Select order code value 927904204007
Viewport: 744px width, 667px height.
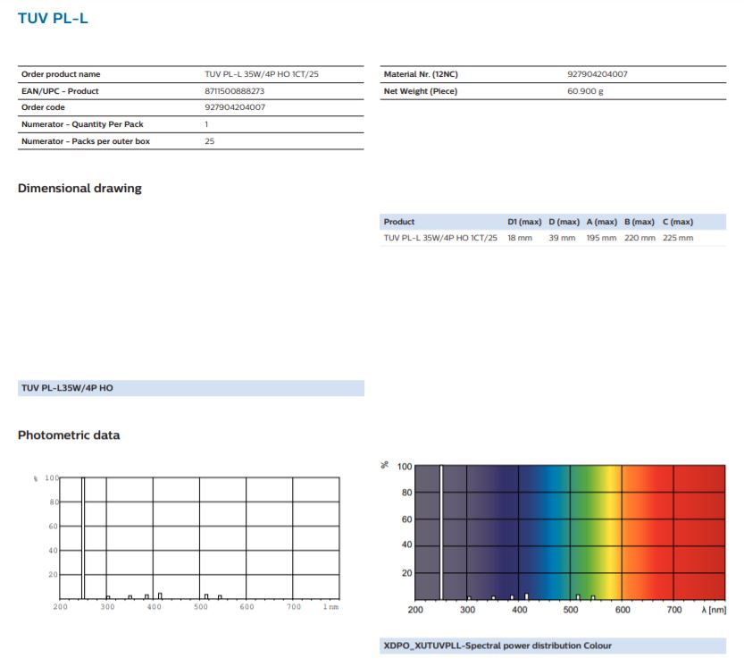pos(235,107)
